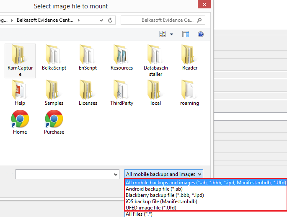Select the Purchase Chrome shortcut
287x217 pixels.
pos(54,122)
